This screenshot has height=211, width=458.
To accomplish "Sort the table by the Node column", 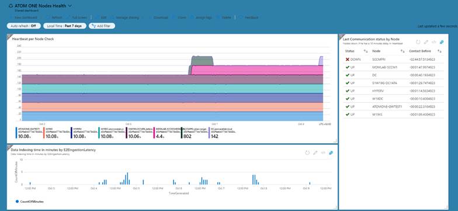I will tap(403, 51).
